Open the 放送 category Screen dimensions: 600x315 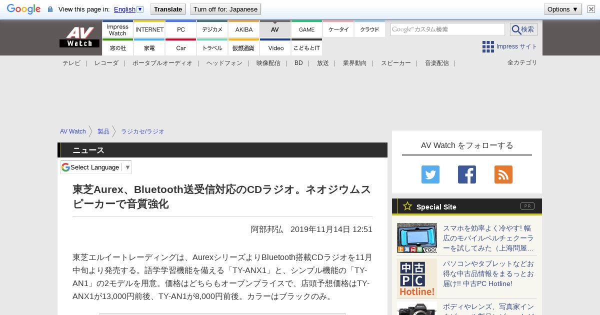pyautogui.click(x=323, y=63)
